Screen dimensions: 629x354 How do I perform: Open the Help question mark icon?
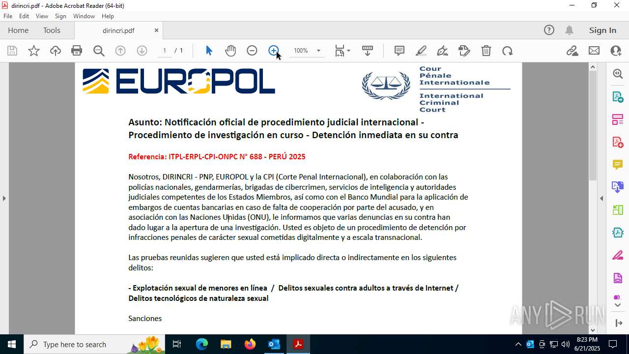tap(549, 30)
